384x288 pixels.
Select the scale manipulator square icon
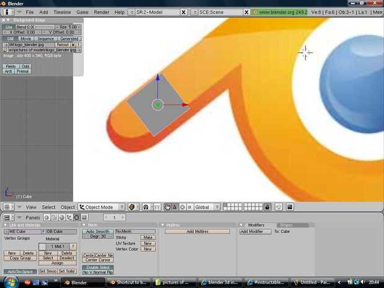(190, 207)
